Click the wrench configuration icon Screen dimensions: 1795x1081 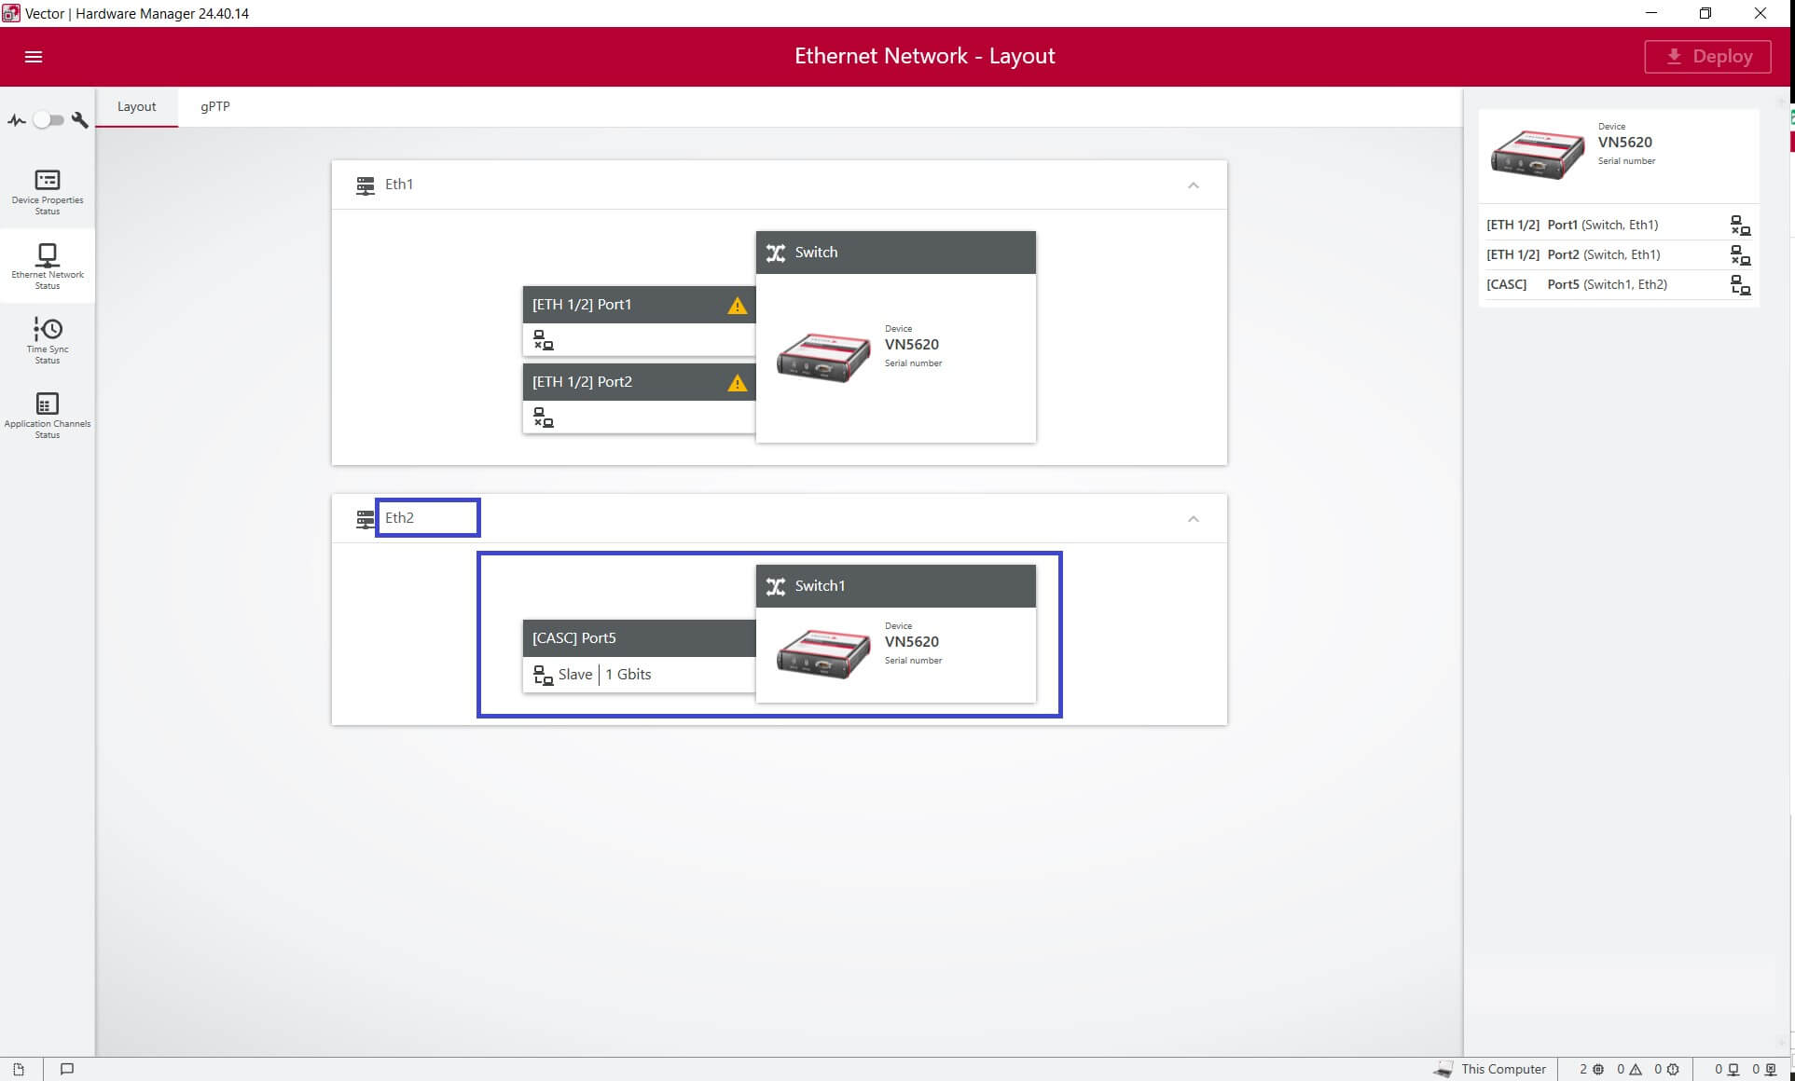pos(80,120)
